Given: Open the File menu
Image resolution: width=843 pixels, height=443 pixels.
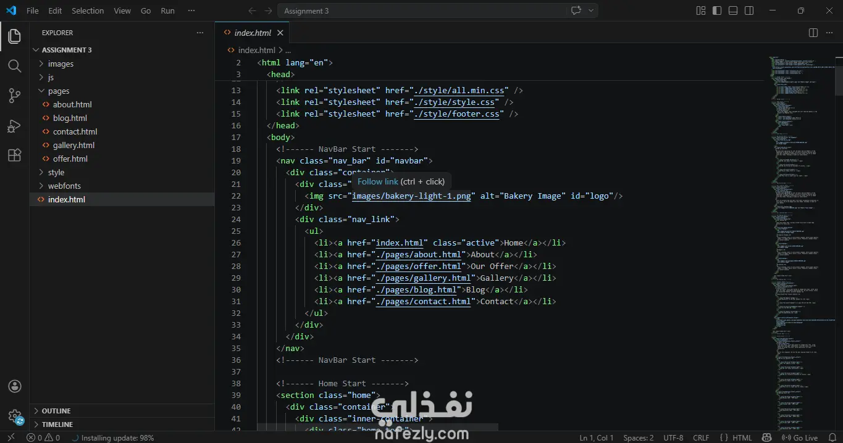Looking at the screenshot, I should click(32, 10).
